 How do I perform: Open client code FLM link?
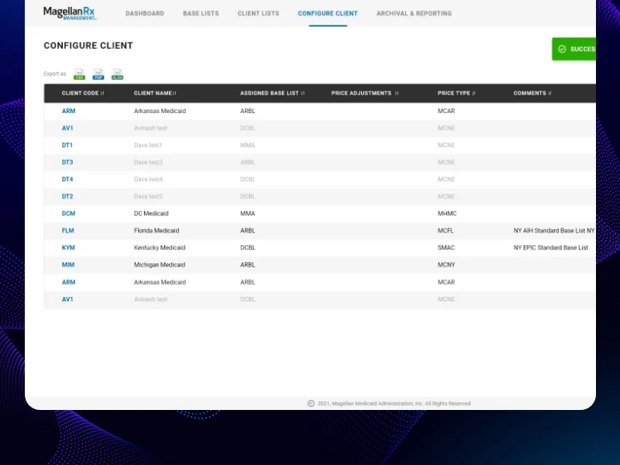[67, 230]
